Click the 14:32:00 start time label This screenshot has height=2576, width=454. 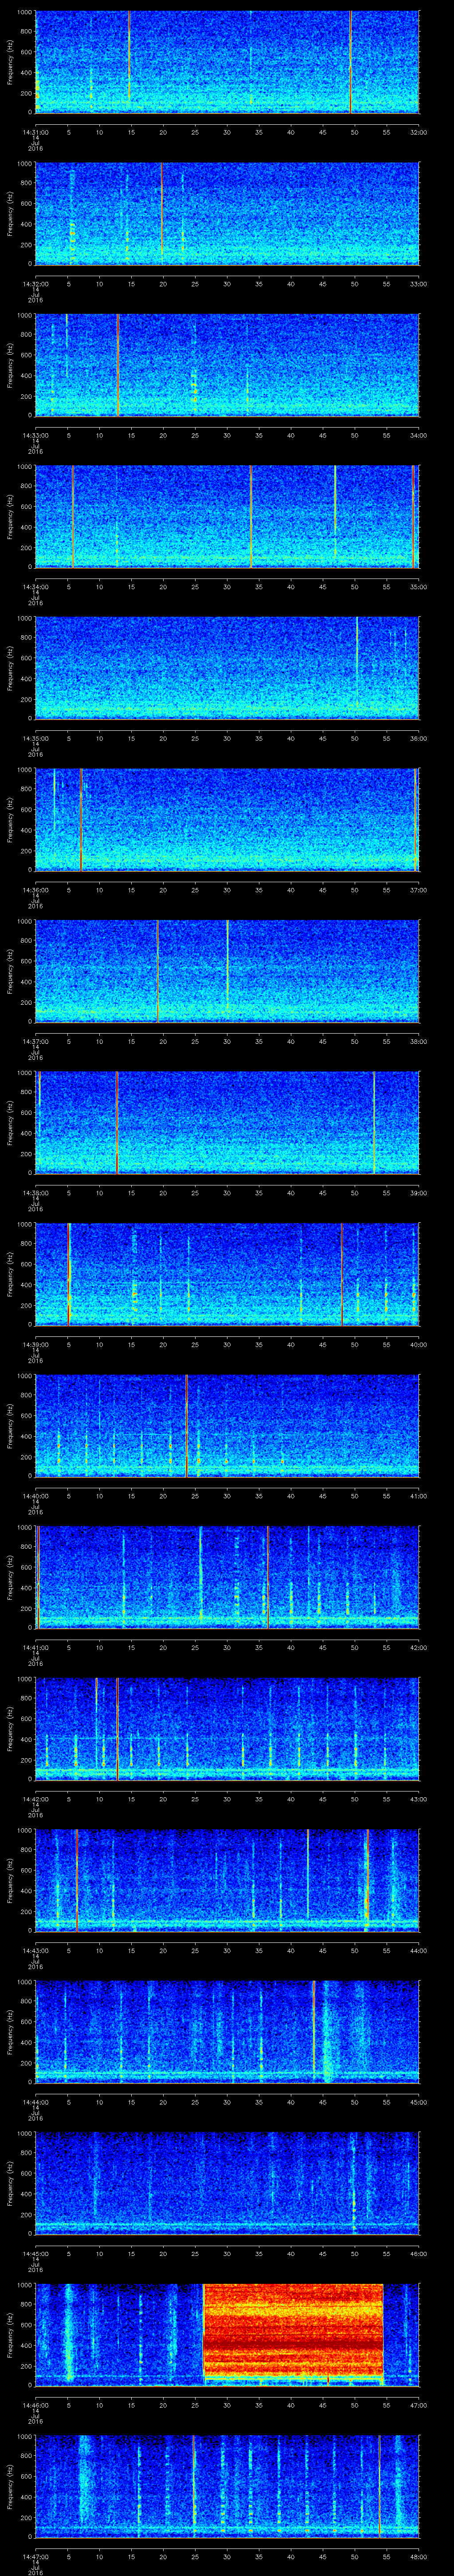(36, 284)
